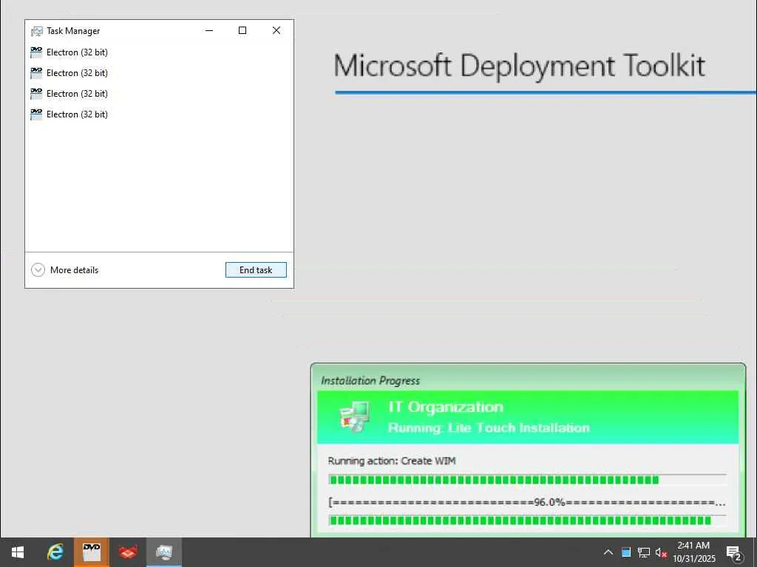Click the bottom green installation progress bar
Screen dimensions: 757x567
[527, 520]
